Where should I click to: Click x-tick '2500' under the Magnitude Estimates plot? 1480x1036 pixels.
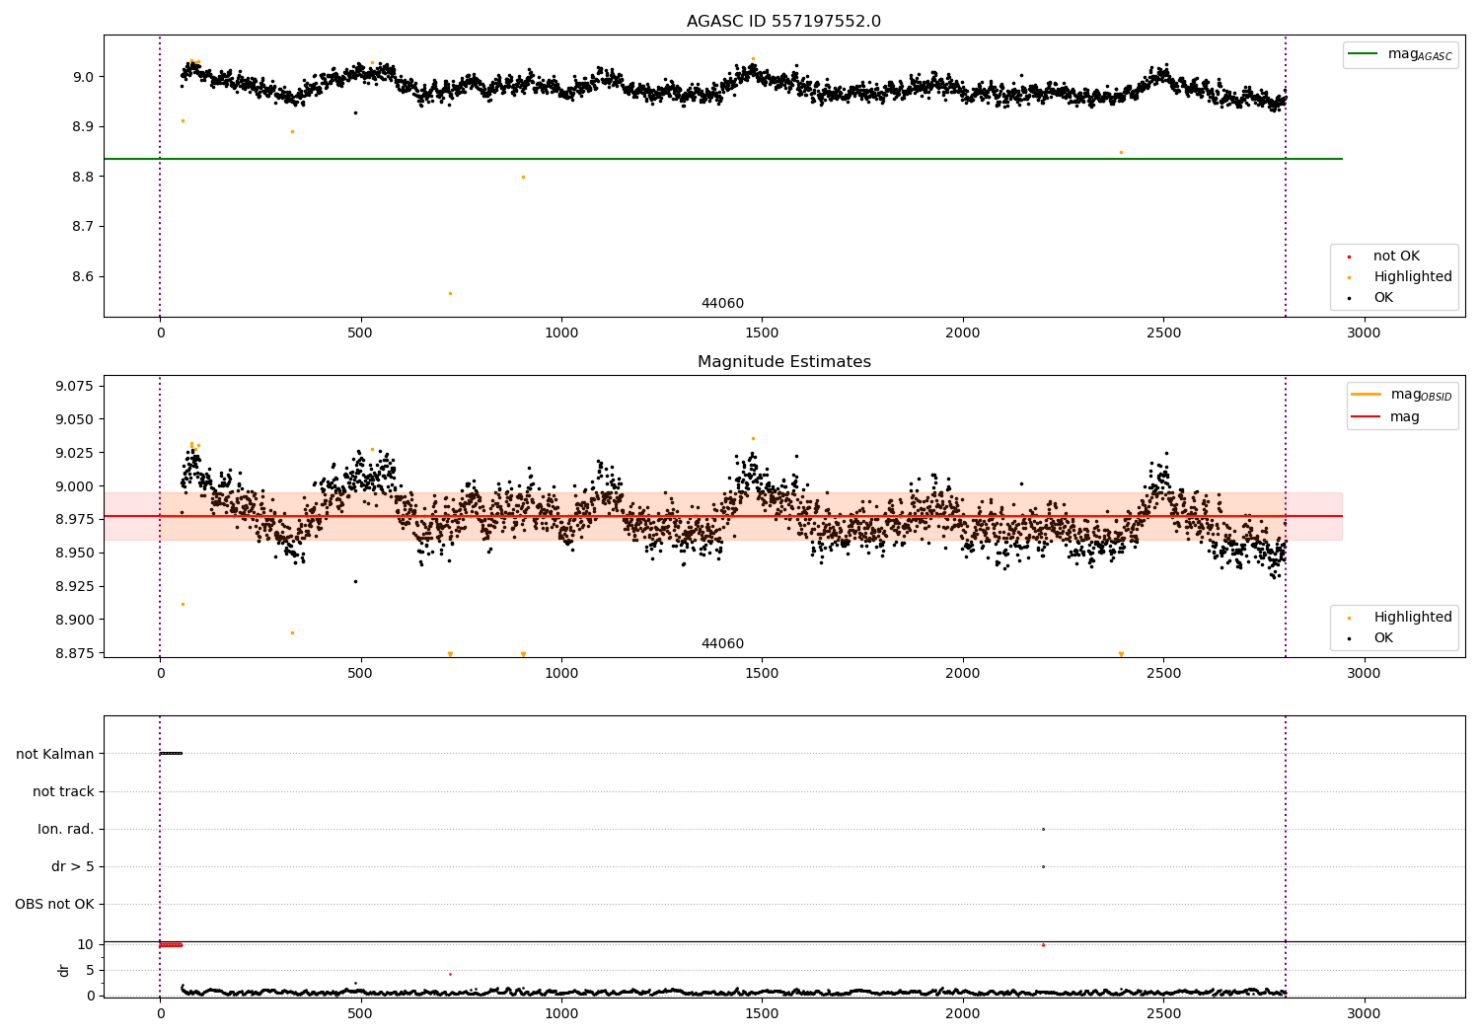coord(1163,674)
